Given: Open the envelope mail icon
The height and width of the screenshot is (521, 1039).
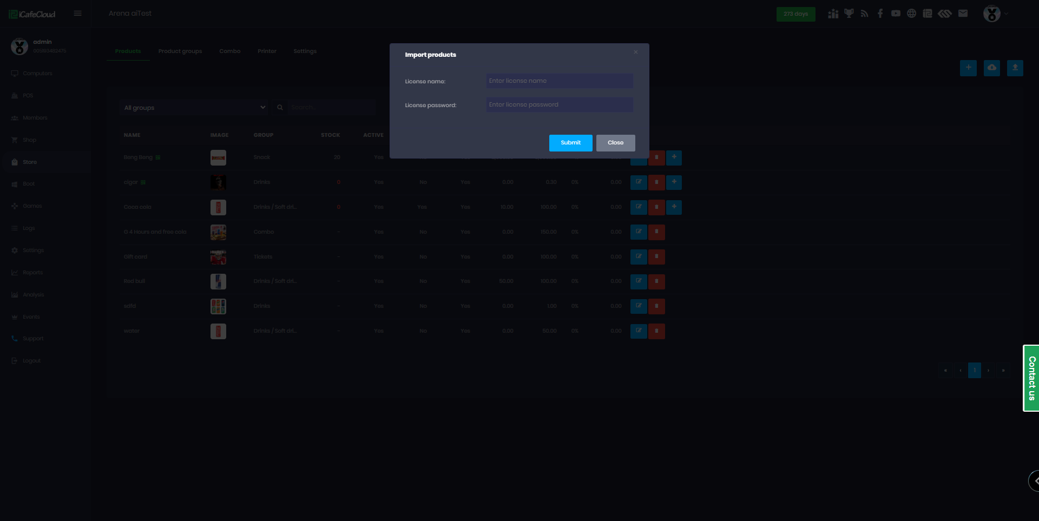Looking at the screenshot, I should pyautogui.click(x=963, y=14).
